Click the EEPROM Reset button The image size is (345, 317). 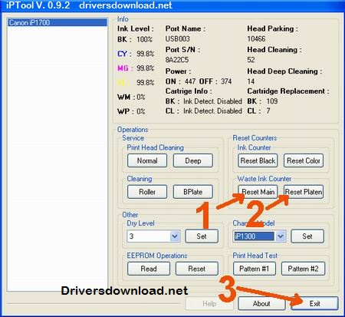[x=197, y=269]
